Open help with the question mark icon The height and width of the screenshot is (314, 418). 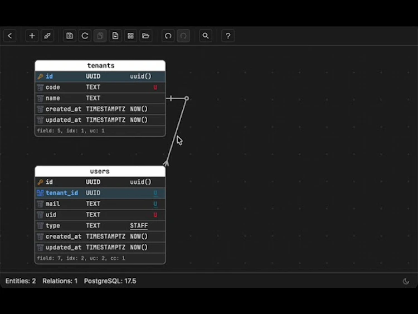point(228,36)
